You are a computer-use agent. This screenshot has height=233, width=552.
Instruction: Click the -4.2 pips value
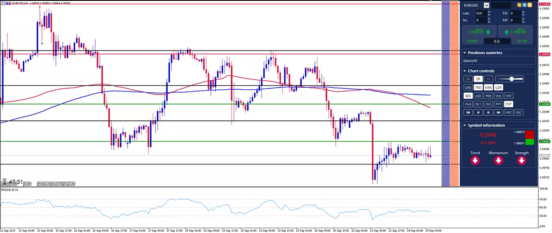[x=487, y=142]
